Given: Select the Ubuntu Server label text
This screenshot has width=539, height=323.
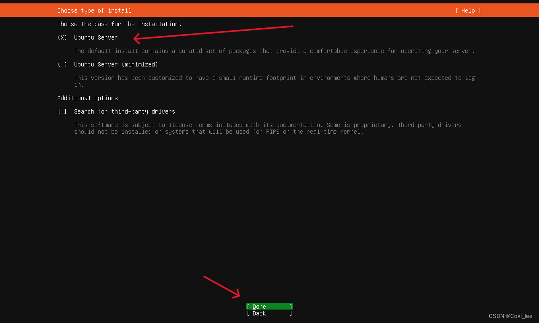Looking at the screenshot, I should [96, 37].
